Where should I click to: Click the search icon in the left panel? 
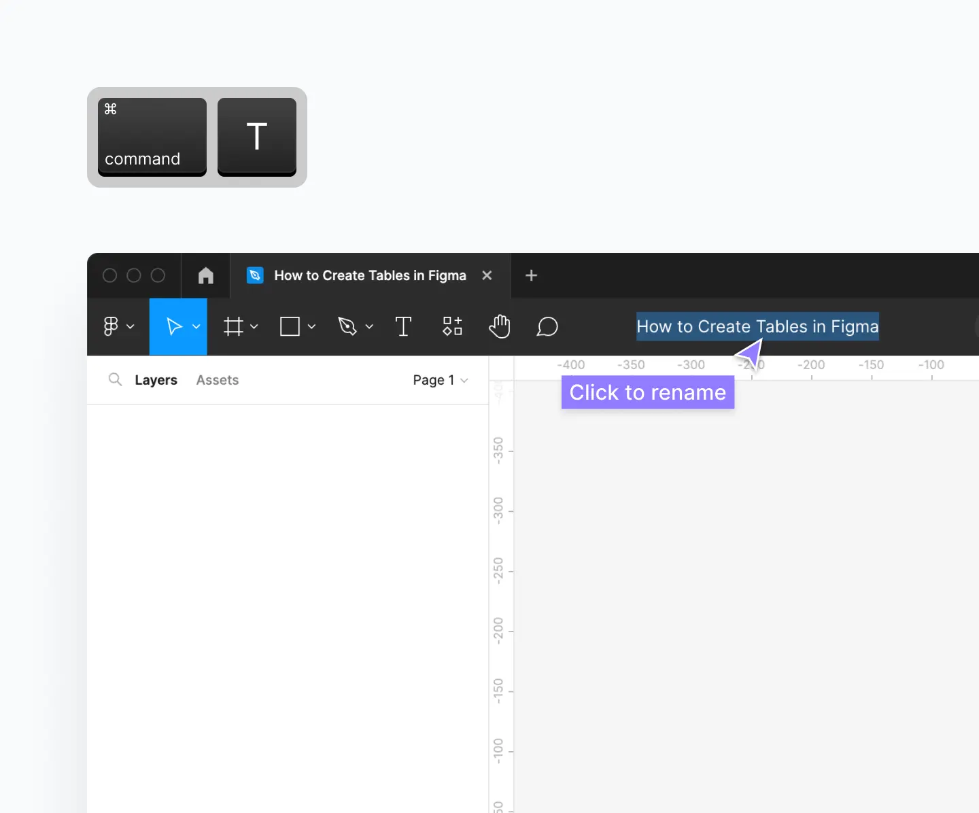click(x=115, y=379)
